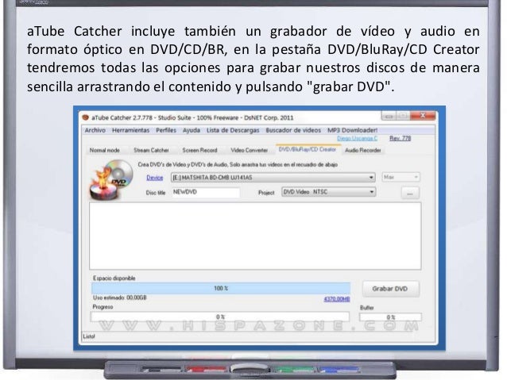The height and width of the screenshot is (380, 507).
Task: Click the Buffer 0% bar
Action: (390, 317)
